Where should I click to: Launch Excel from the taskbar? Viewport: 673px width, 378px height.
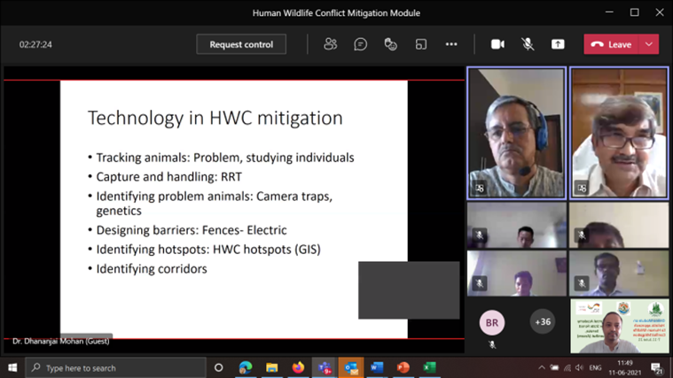pos(430,367)
